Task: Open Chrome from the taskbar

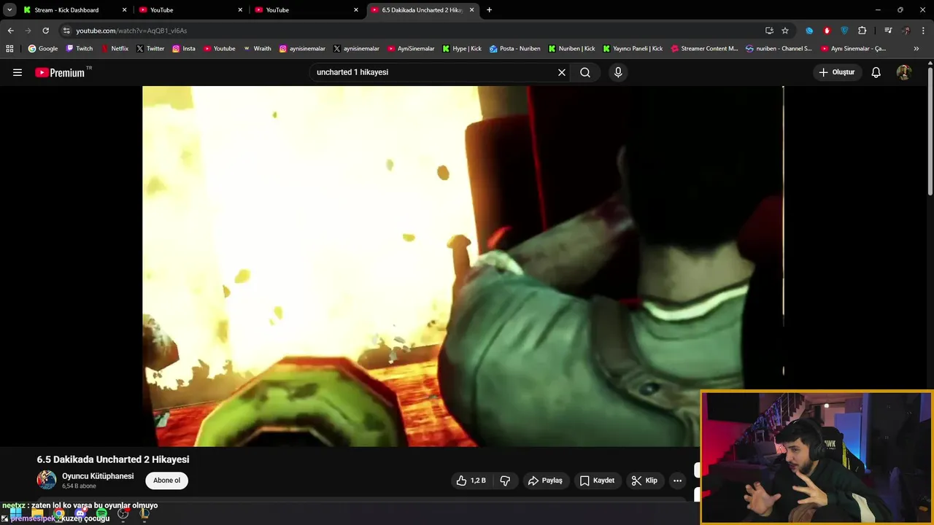Action: pyautogui.click(x=59, y=514)
